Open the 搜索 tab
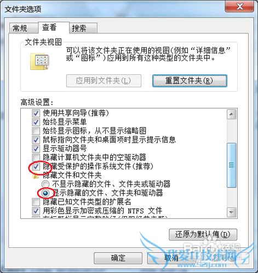The height and width of the screenshot is (273, 258). 83,28
